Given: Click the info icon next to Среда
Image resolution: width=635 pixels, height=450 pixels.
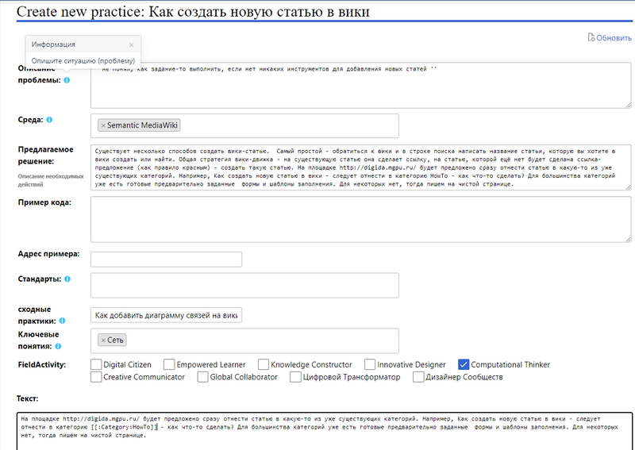Looking at the screenshot, I should (x=49, y=120).
